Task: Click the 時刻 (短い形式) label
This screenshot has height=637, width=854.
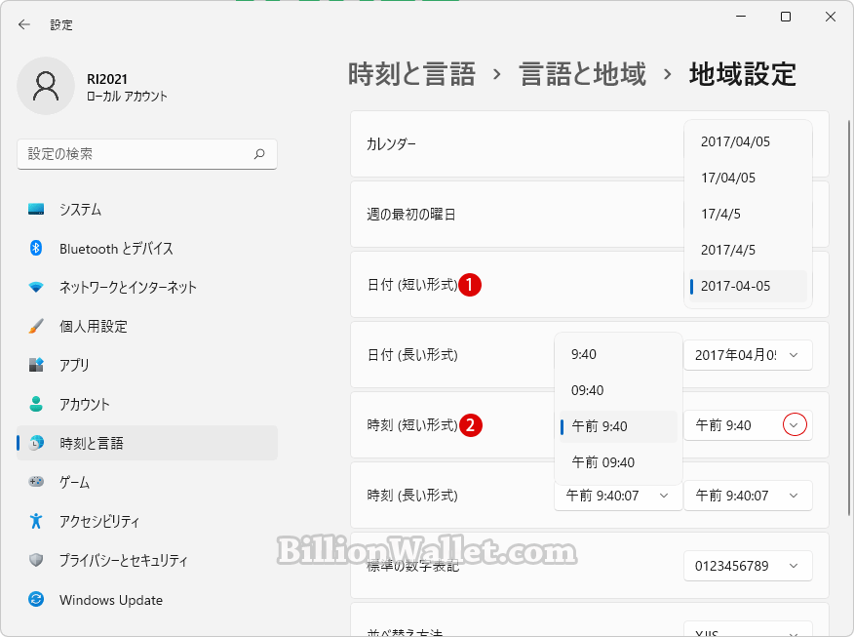Action: (x=412, y=425)
